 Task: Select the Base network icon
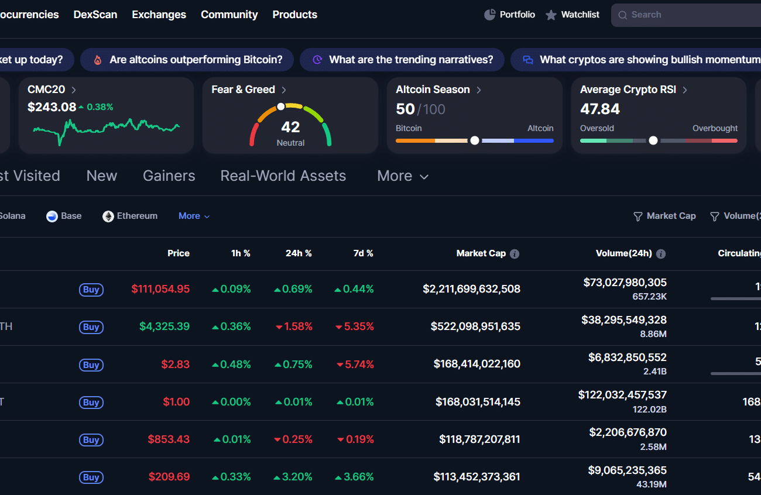(52, 216)
